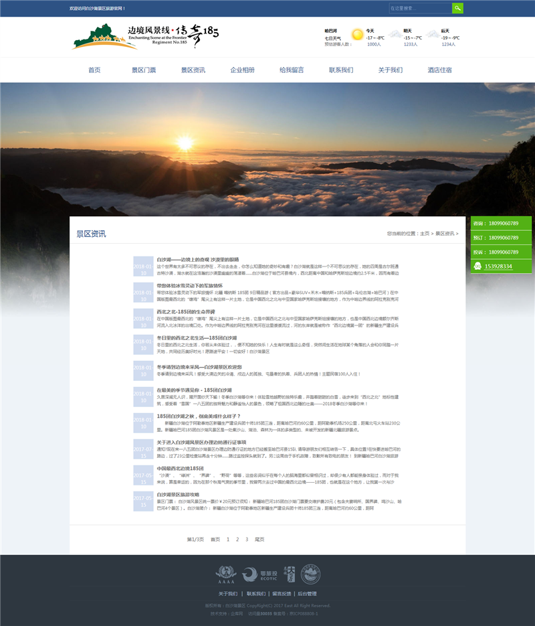Click the AAAA scenic rating logo
Image resolution: width=535 pixels, height=626 pixels.
tap(226, 574)
